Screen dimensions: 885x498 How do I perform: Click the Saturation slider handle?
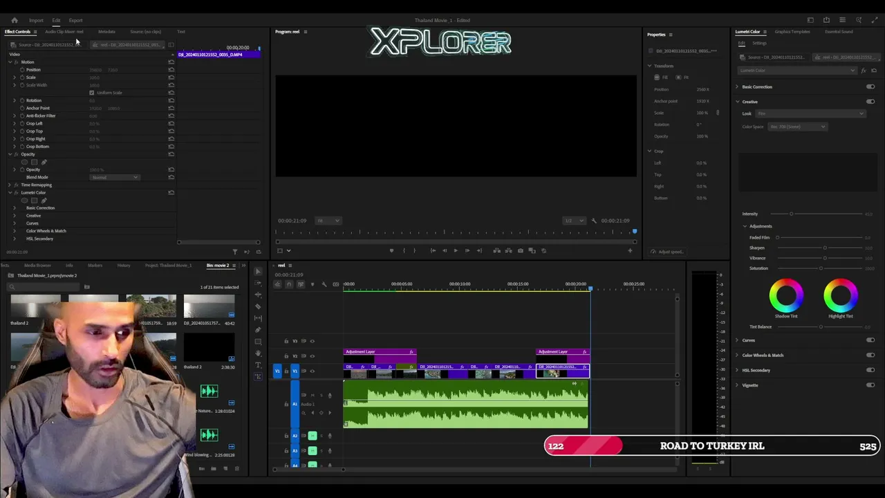tap(821, 268)
